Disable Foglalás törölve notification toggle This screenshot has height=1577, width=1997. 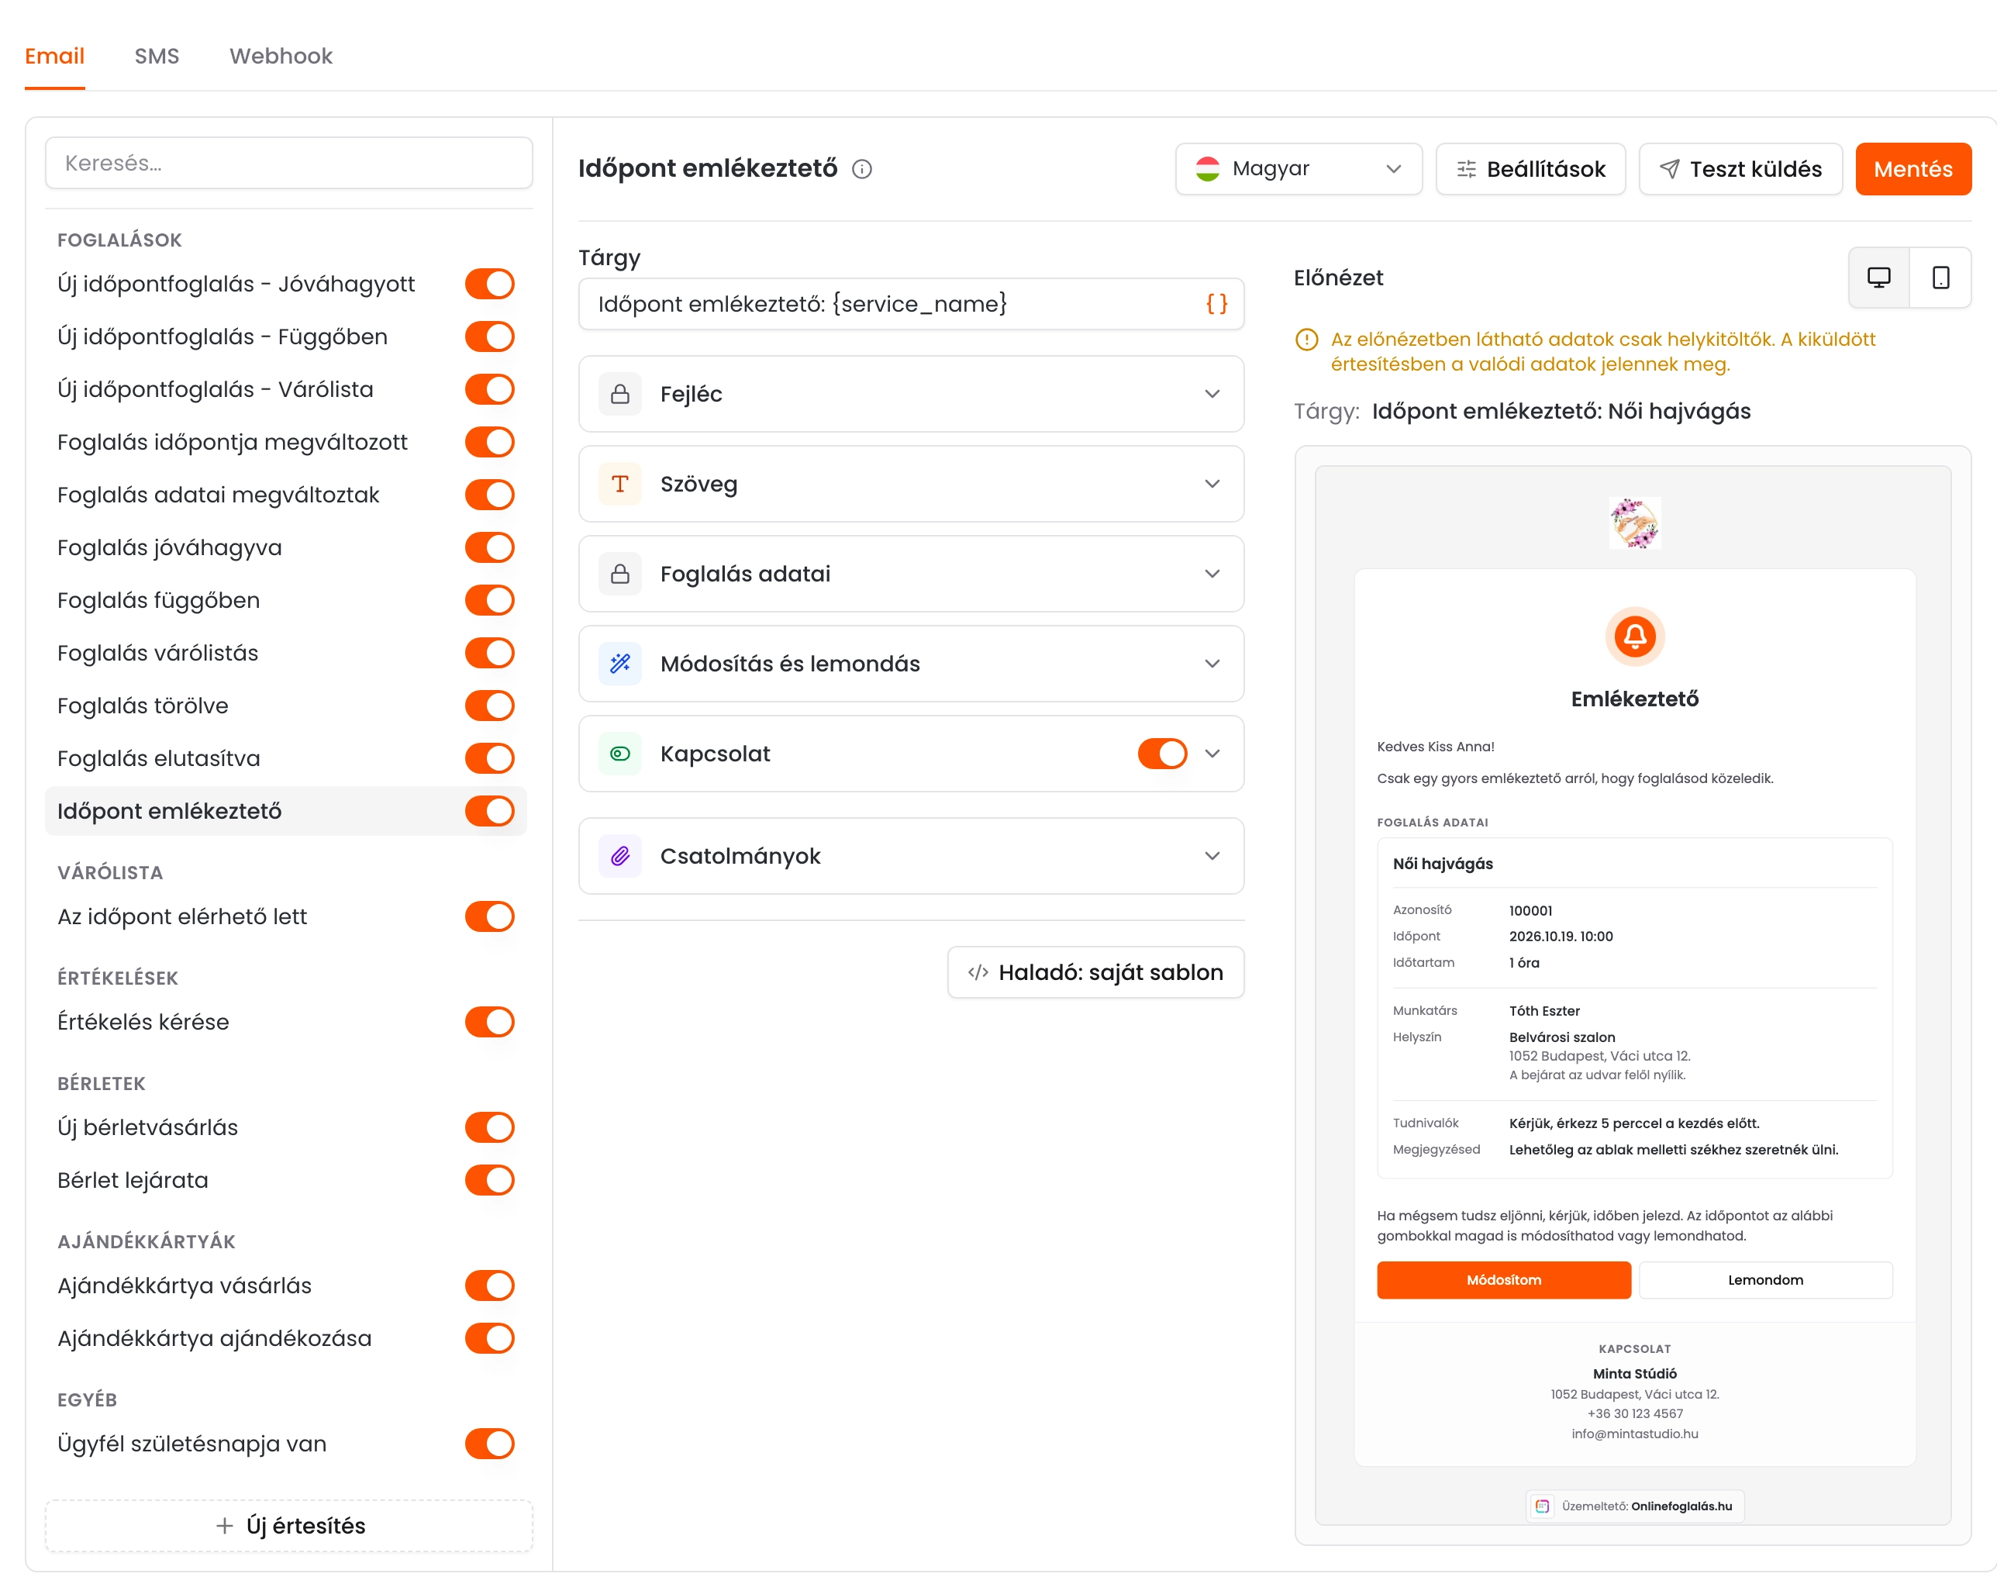coord(489,706)
